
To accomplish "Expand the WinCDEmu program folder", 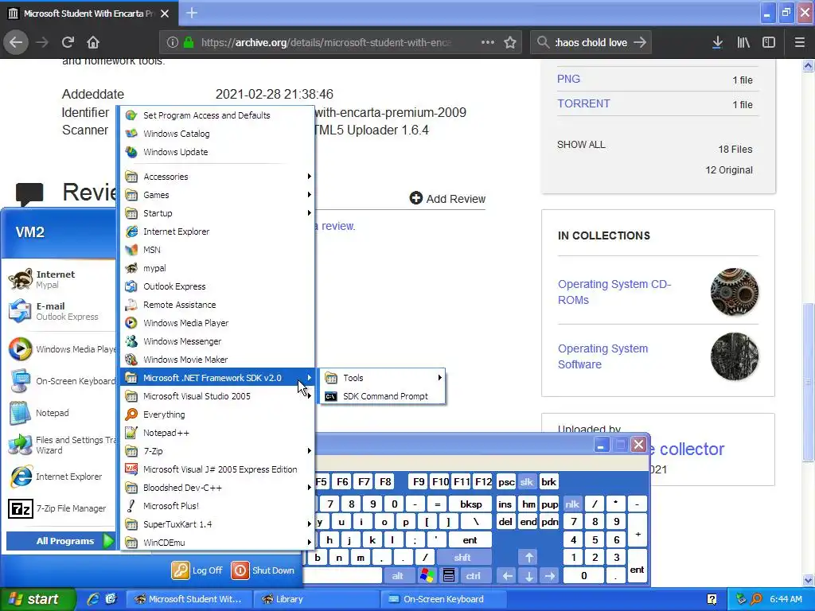I will (218, 543).
